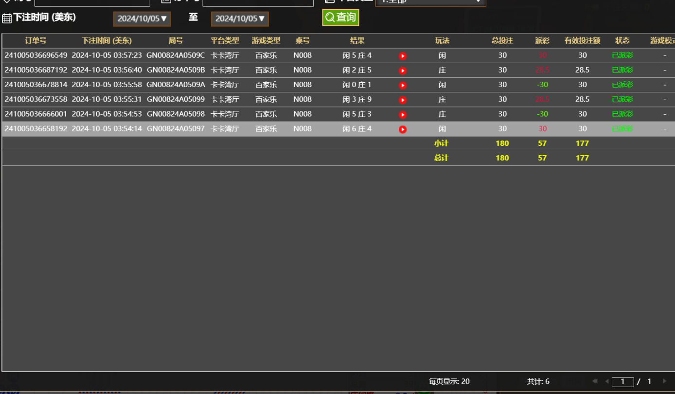The width and height of the screenshot is (675, 394).
Task: Go to next page arrow
Action: pyautogui.click(x=665, y=381)
